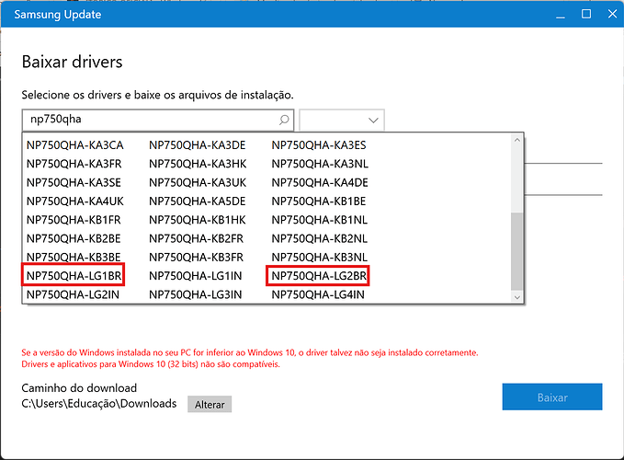Click the list scrollbar up arrow
Viewport: 624px width, 460px height.
coord(517,140)
